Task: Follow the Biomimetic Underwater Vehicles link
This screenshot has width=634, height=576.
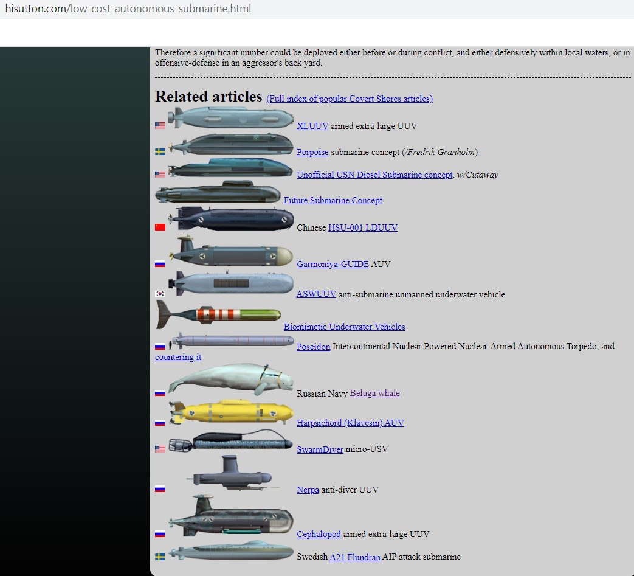Action: coord(344,327)
